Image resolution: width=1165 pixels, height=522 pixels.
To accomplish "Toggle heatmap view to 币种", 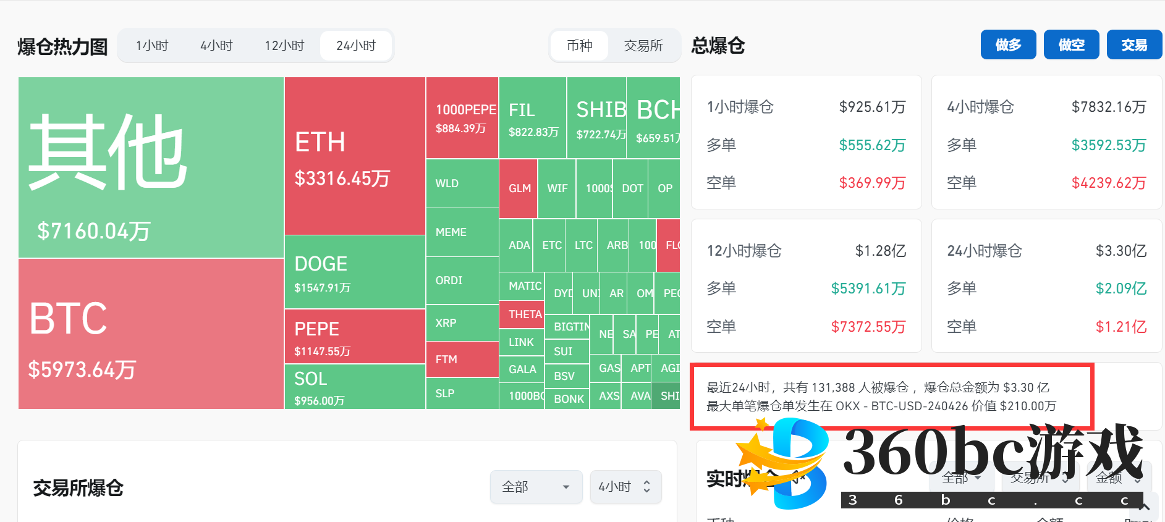I will point(579,46).
